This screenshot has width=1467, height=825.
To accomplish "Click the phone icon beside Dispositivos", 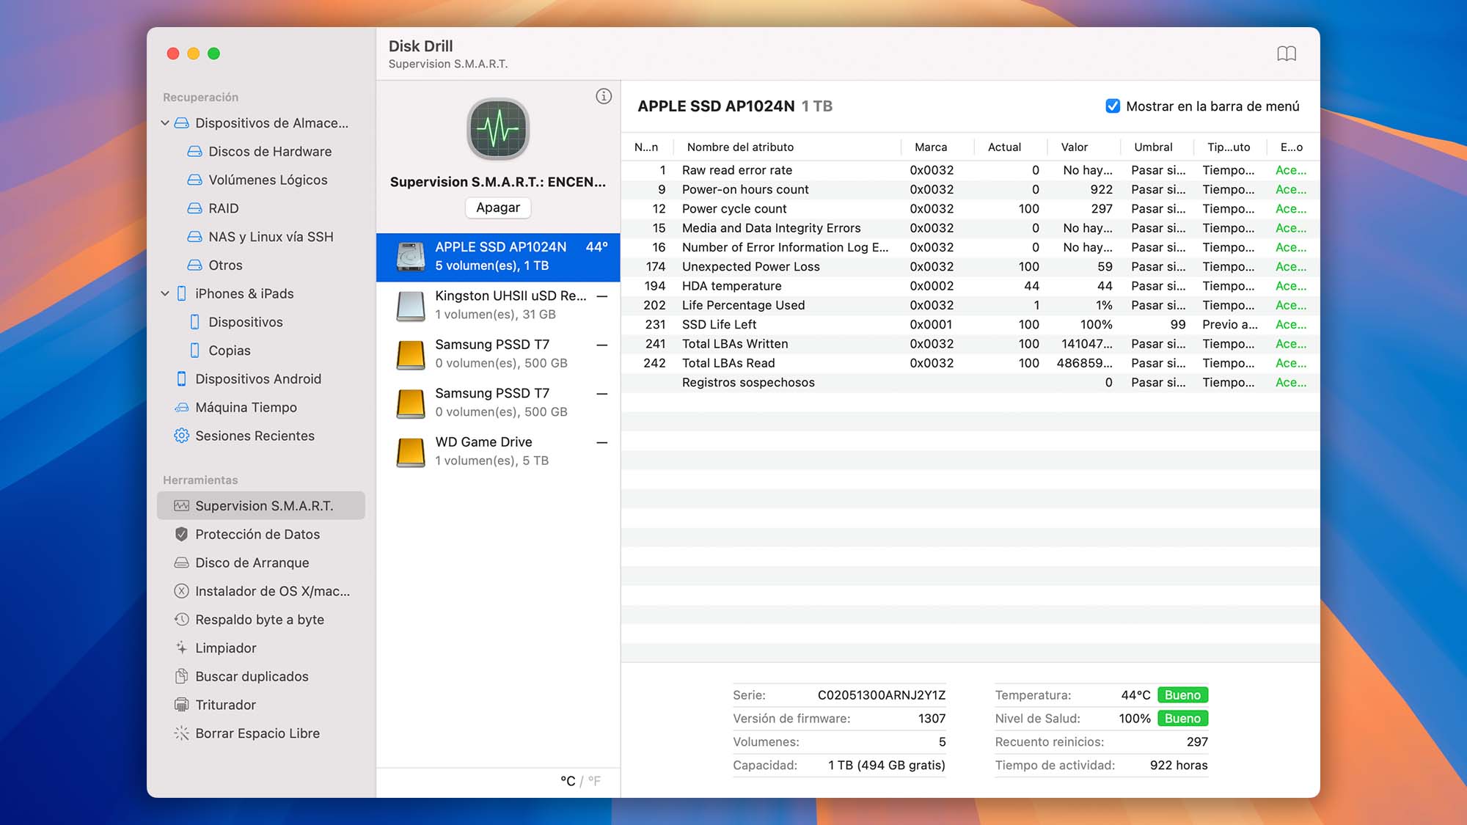I will pos(194,322).
